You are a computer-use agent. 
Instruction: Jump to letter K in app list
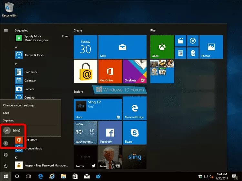point(16,157)
